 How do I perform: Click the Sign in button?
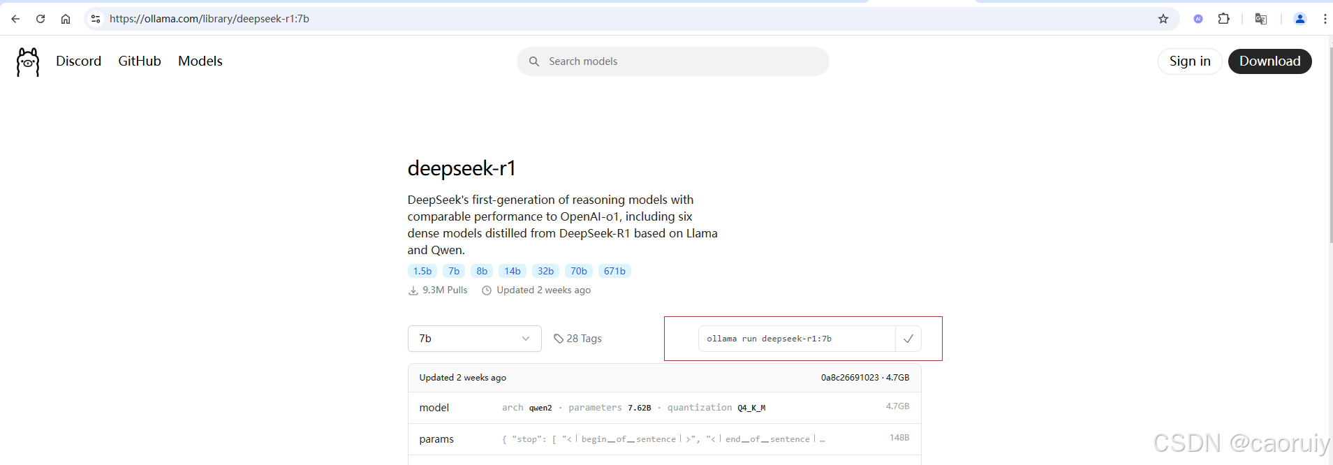(x=1190, y=61)
